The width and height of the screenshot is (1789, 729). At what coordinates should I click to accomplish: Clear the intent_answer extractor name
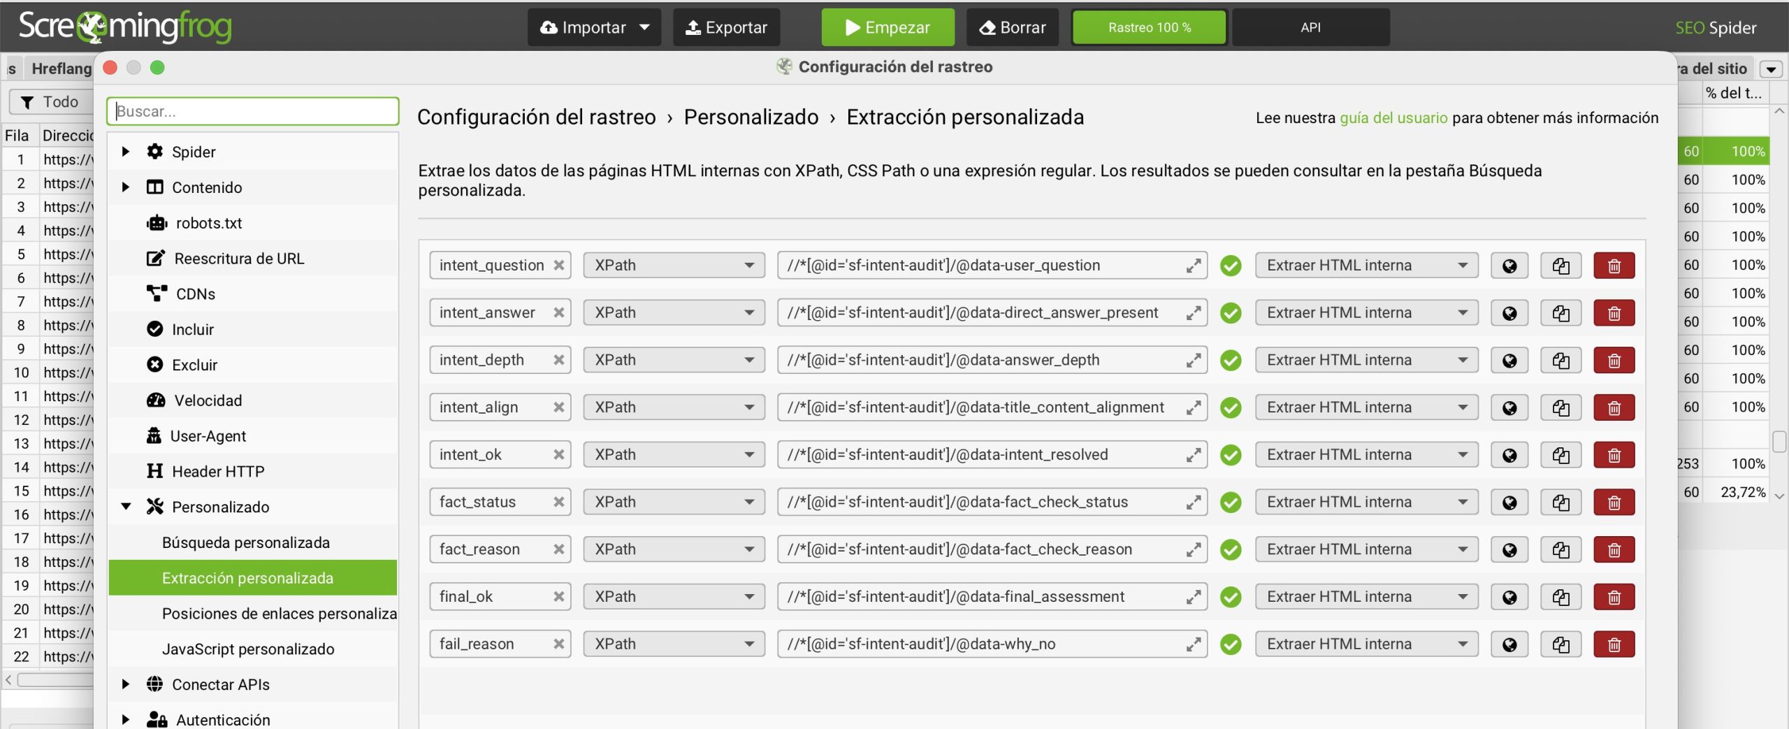(x=558, y=312)
